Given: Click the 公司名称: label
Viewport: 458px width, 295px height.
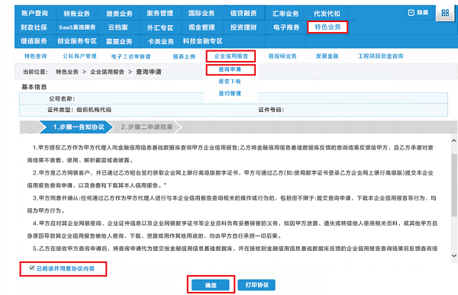Looking at the screenshot, I should [62, 98].
